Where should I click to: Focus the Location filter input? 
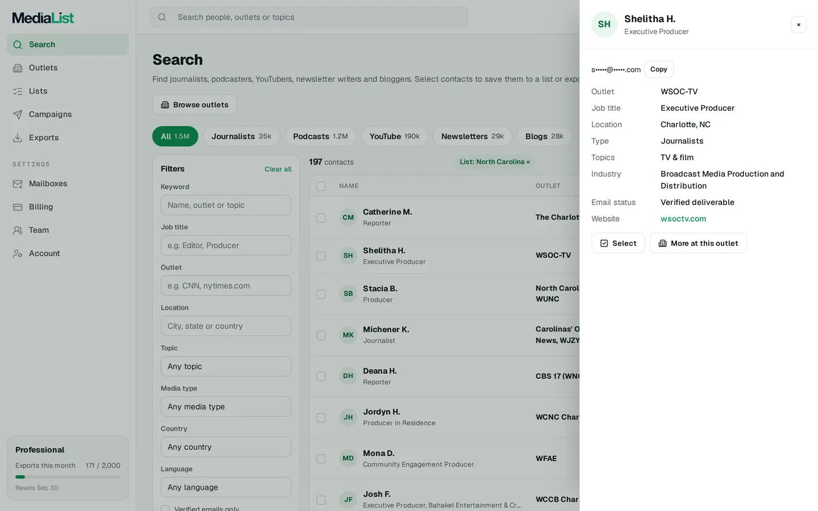[226, 326]
